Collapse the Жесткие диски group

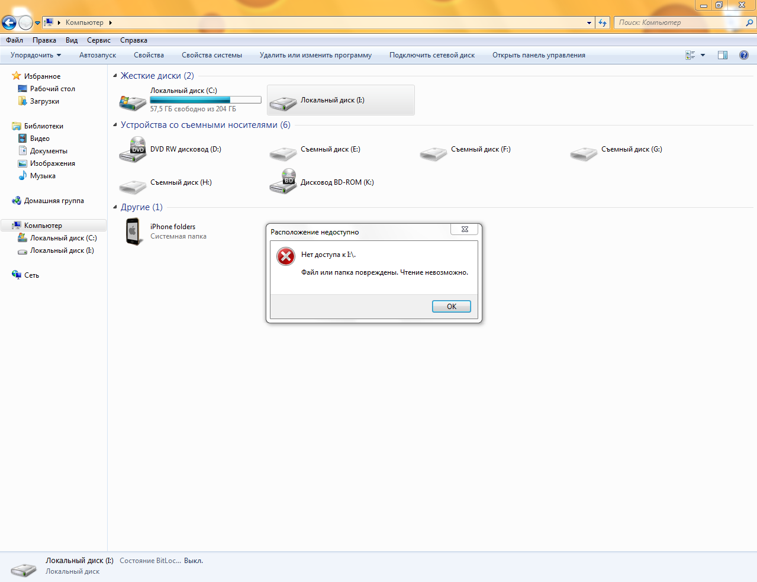(115, 76)
